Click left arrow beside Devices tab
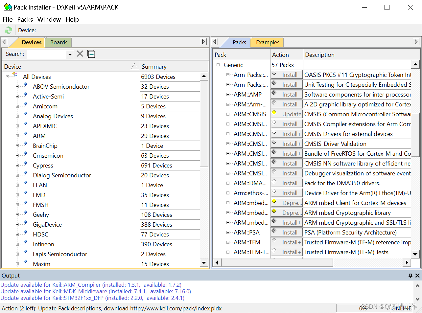The width and height of the screenshot is (422, 313). pos(4,42)
